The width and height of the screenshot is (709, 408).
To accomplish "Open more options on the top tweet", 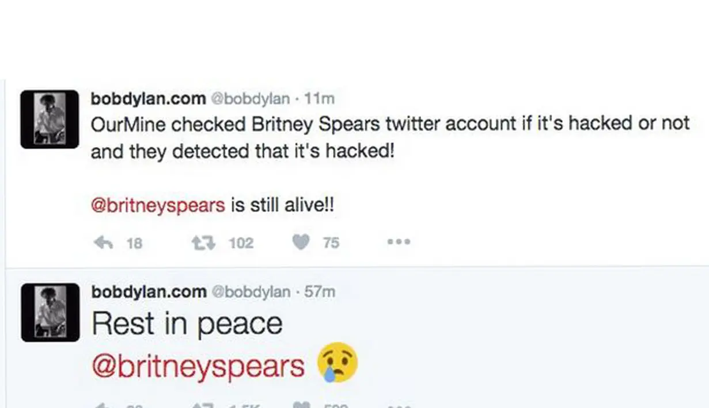I will 398,242.
